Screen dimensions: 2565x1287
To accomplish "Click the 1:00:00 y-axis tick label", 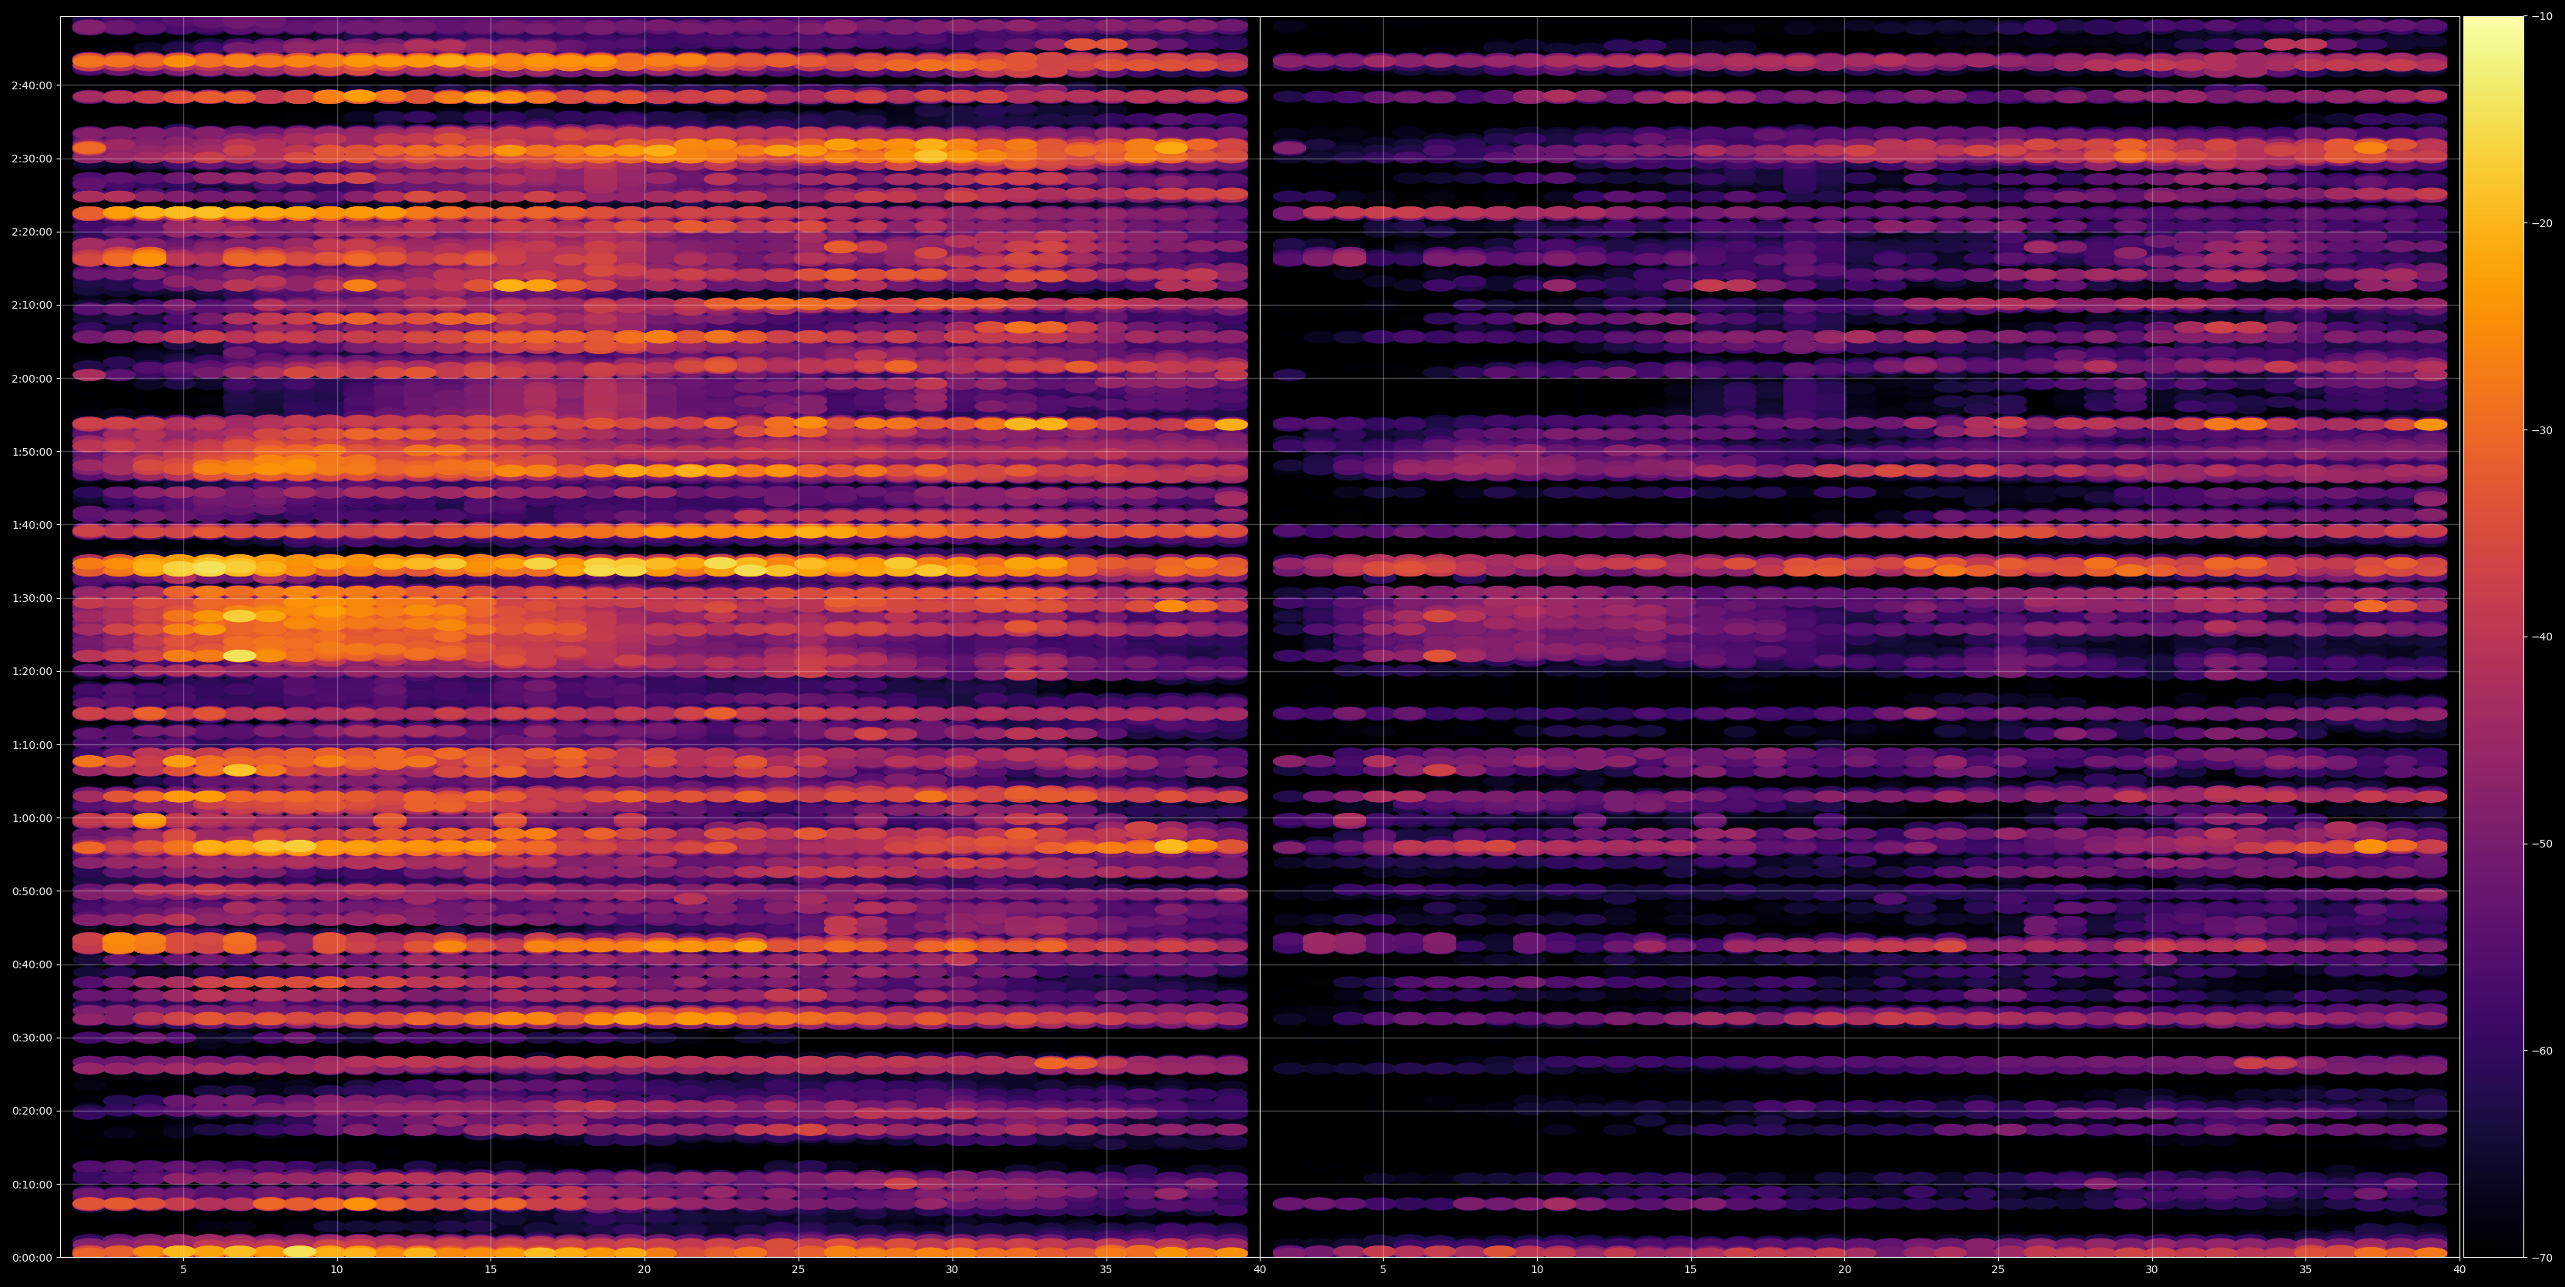I will (x=31, y=818).
